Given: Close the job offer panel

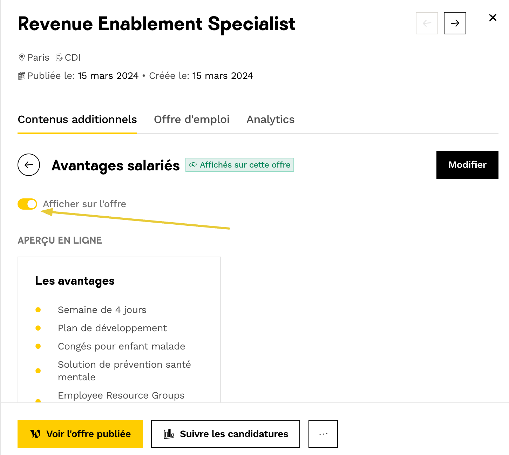Looking at the screenshot, I should [x=493, y=18].
